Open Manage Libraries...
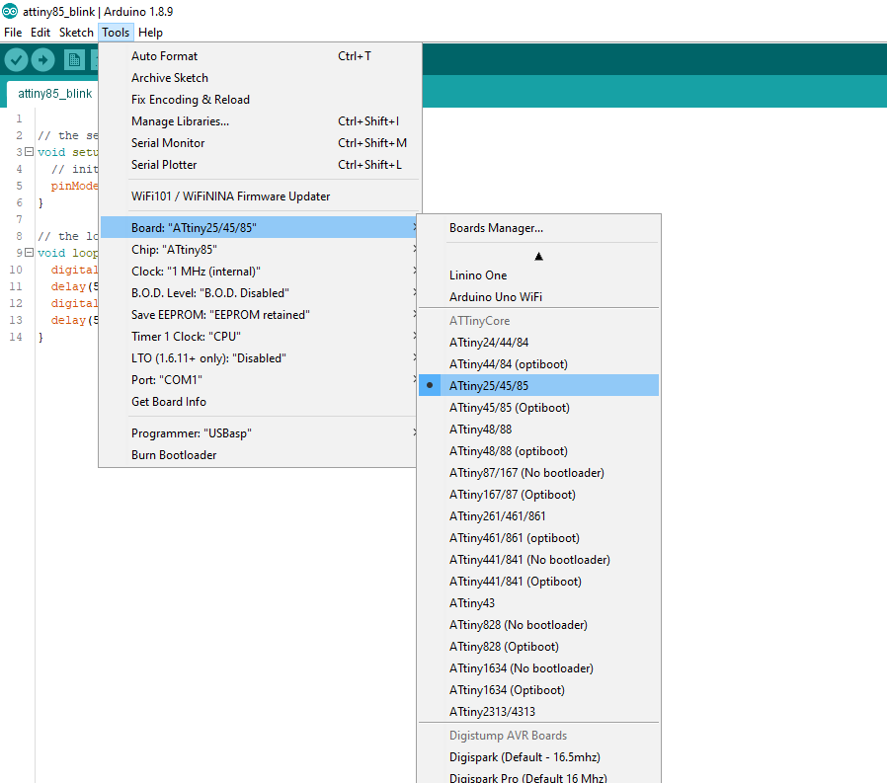The image size is (887, 783). coord(260,121)
